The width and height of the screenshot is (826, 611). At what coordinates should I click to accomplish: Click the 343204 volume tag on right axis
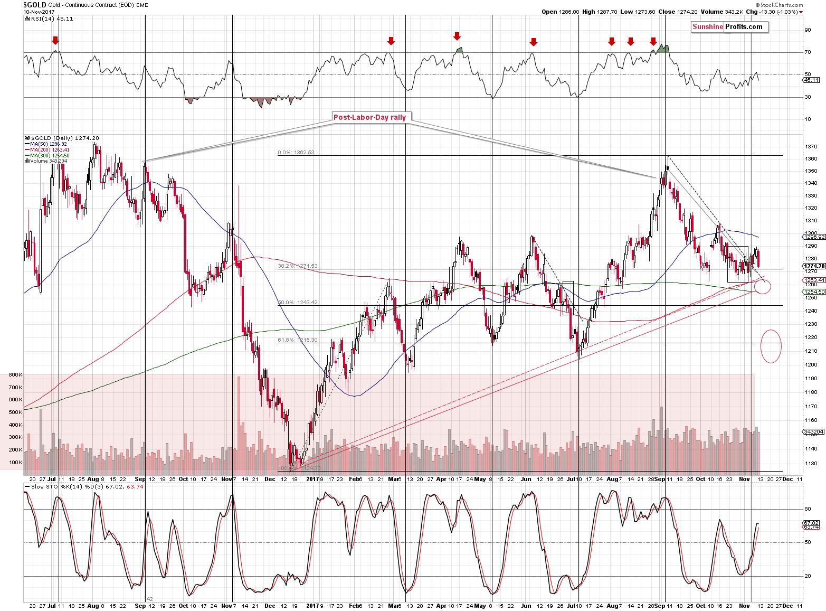coord(813,431)
